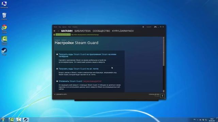Open Список друзей friends list
The image size is (218, 122).
[x=154, y=94]
